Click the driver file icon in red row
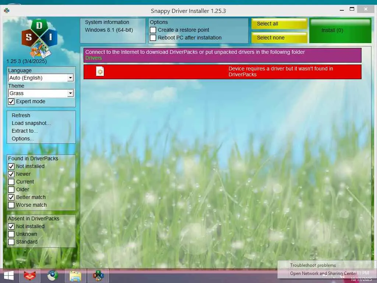 (x=100, y=71)
